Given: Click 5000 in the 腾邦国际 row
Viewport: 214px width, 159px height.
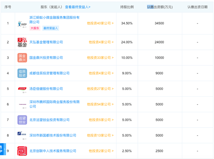Looking at the screenshot, I should (x=159, y=104).
